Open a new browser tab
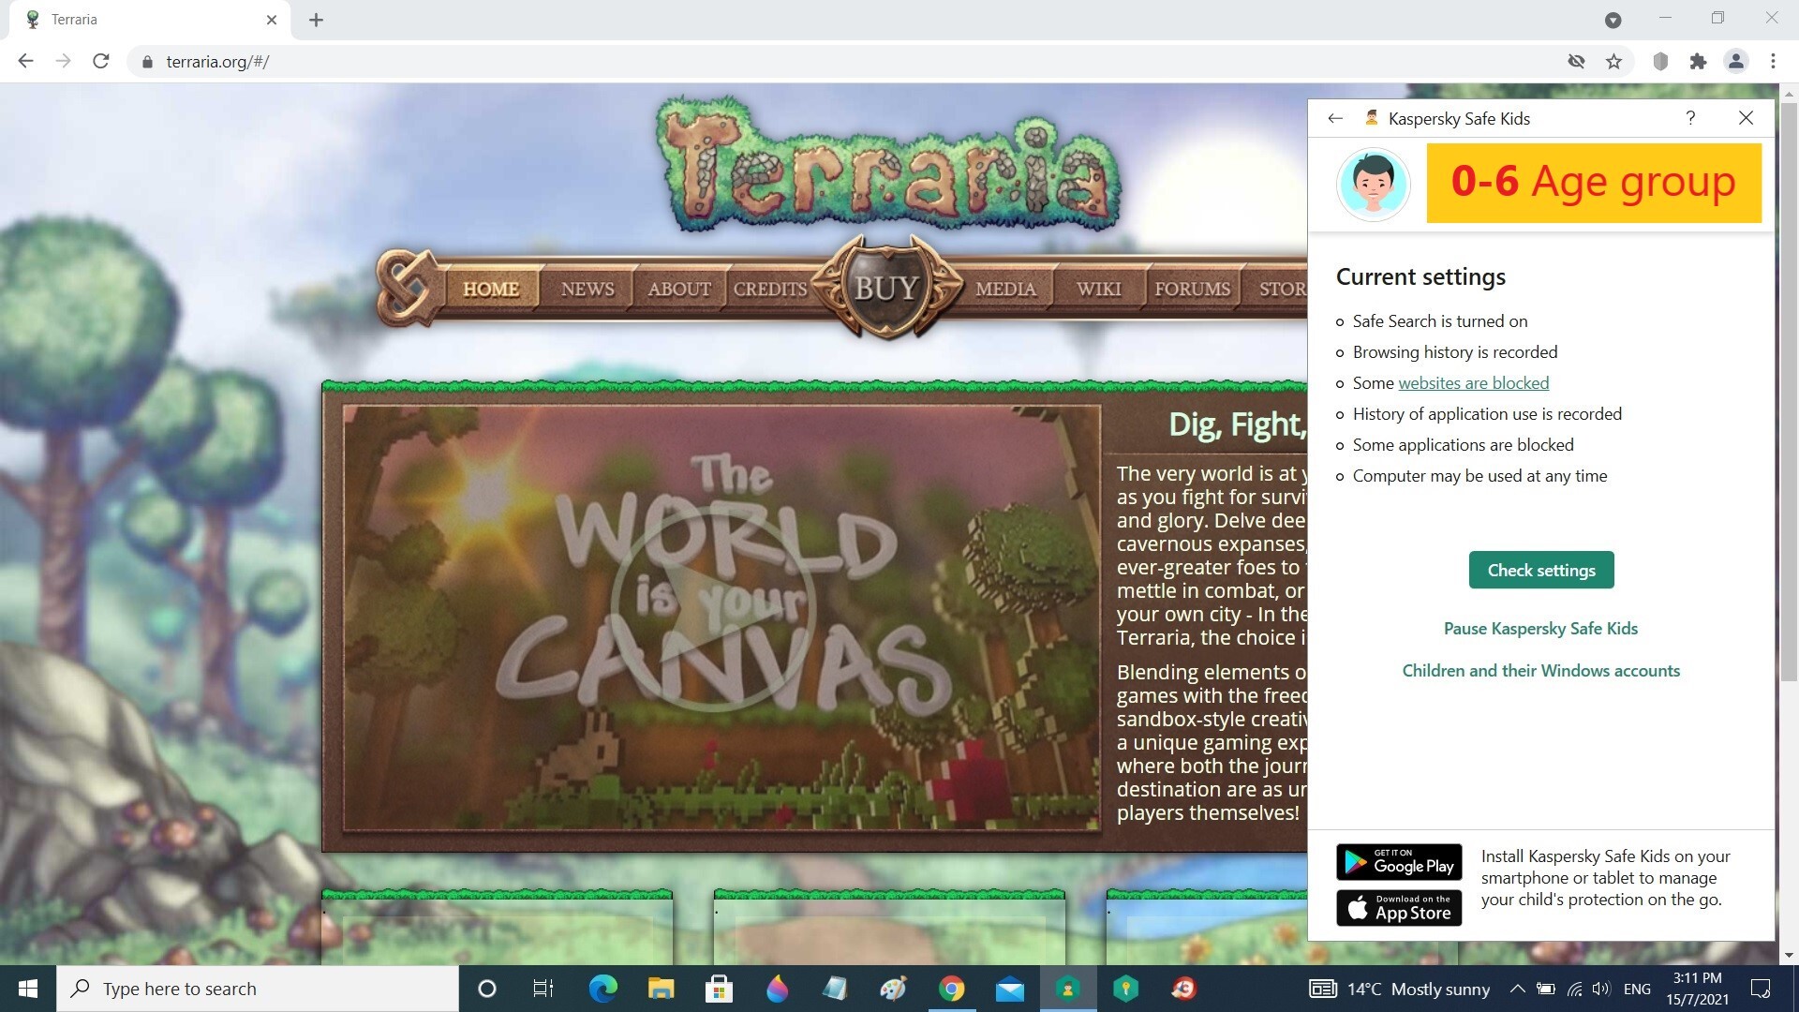Viewport: 1799px width, 1012px height. click(x=316, y=20)
